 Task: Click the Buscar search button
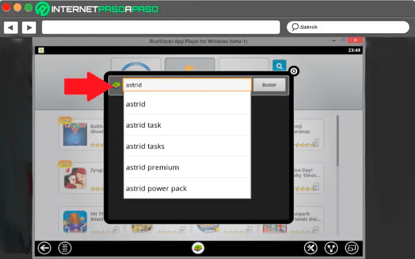click(269, 85)
